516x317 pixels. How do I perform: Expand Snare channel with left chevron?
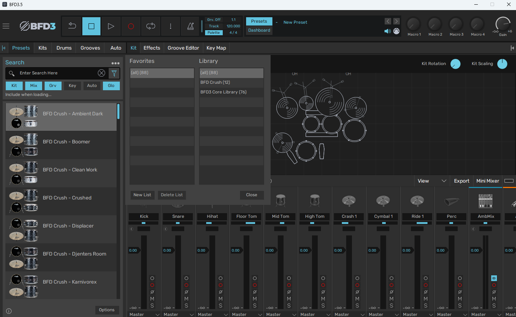point(166,229)
